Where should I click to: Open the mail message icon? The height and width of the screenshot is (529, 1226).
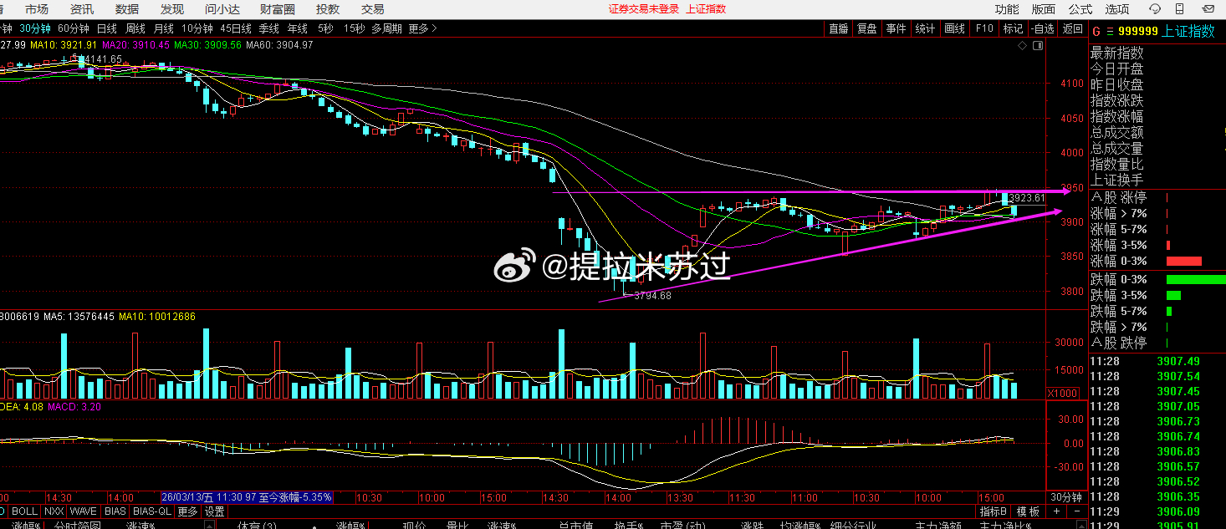click(x=1208, y=8)
